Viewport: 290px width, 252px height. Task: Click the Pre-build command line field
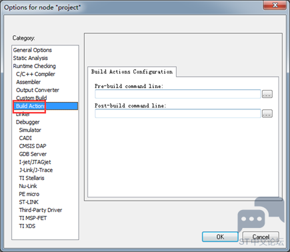(178, 94)
